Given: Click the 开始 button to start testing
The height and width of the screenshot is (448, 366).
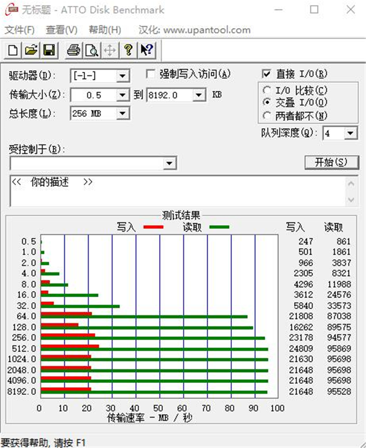Looking at the screenshot, I should 332,162.
